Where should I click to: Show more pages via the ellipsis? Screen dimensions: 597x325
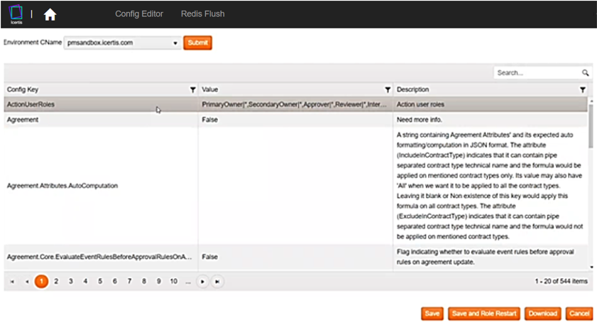pyautogui.click(x=187, y=282)
